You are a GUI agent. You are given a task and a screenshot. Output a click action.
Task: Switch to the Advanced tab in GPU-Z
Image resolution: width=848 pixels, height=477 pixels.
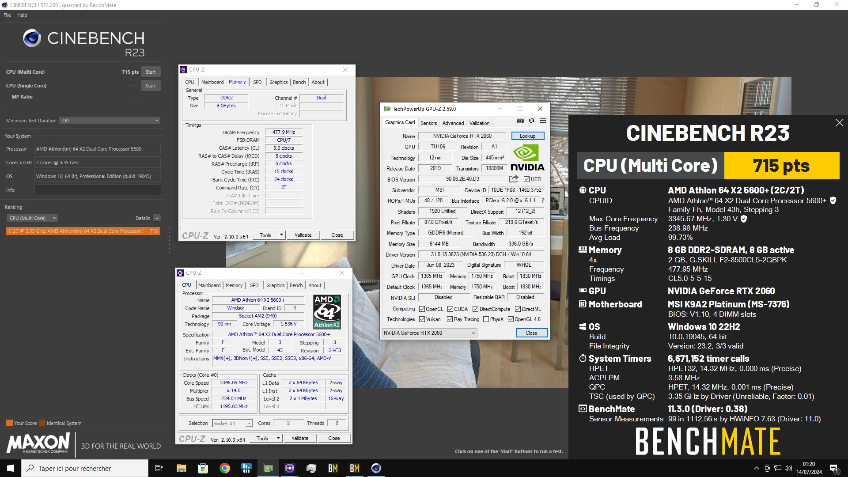click(453, 123)
